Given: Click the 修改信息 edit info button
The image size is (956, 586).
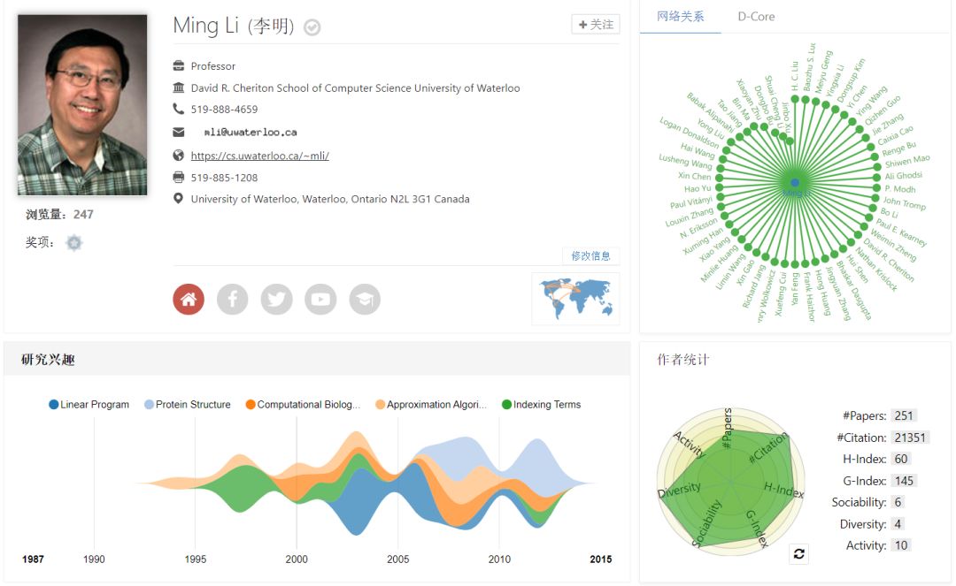Looking at the screenshot, I should [590, 256].
